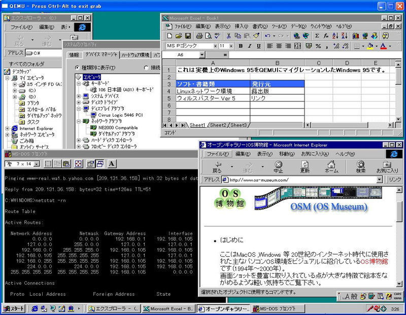Open the 挿入 menu in Excel

point(241,26)
